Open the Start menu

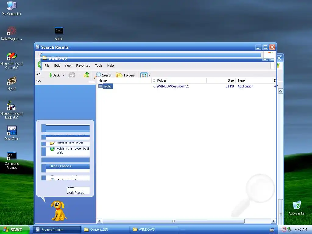(x=15, y=229)
